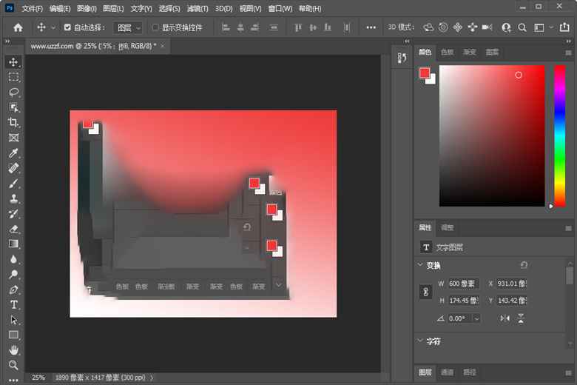Open the rotation angle dropdown arrow
577x385 pixels.
[476, 318]
